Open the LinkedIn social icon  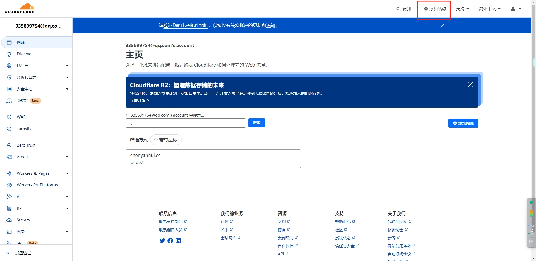pyautogui.click(x=178, y=241)
